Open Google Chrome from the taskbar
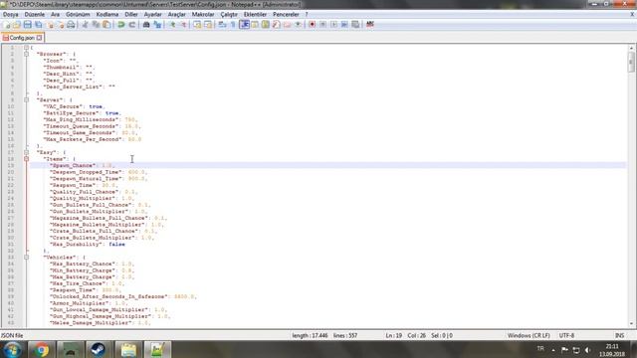 click(x=41, y=349)
